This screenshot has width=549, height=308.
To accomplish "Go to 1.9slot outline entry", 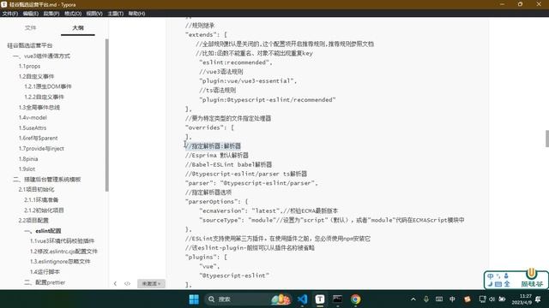I will point(27,169).
